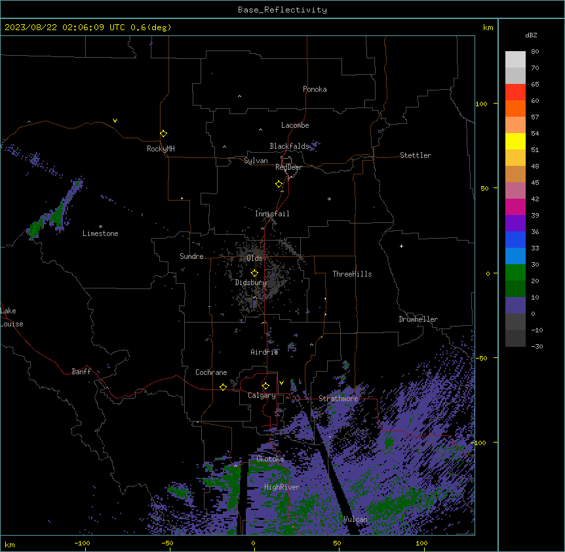This screenshot has width=565, height=552.
Task: Click the Cochrane city label
Action: [211, 372]
